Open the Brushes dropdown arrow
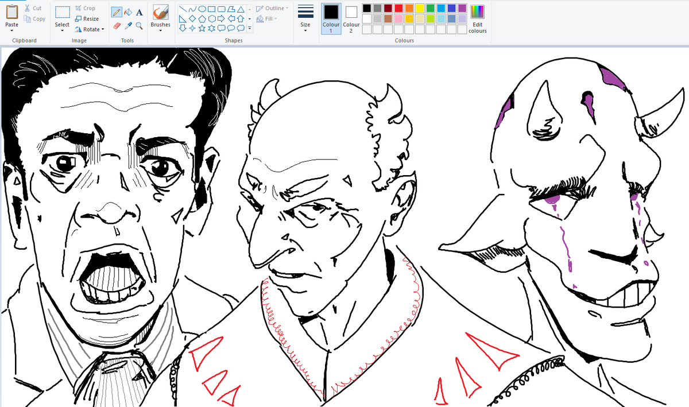 (x=160, y=30)
